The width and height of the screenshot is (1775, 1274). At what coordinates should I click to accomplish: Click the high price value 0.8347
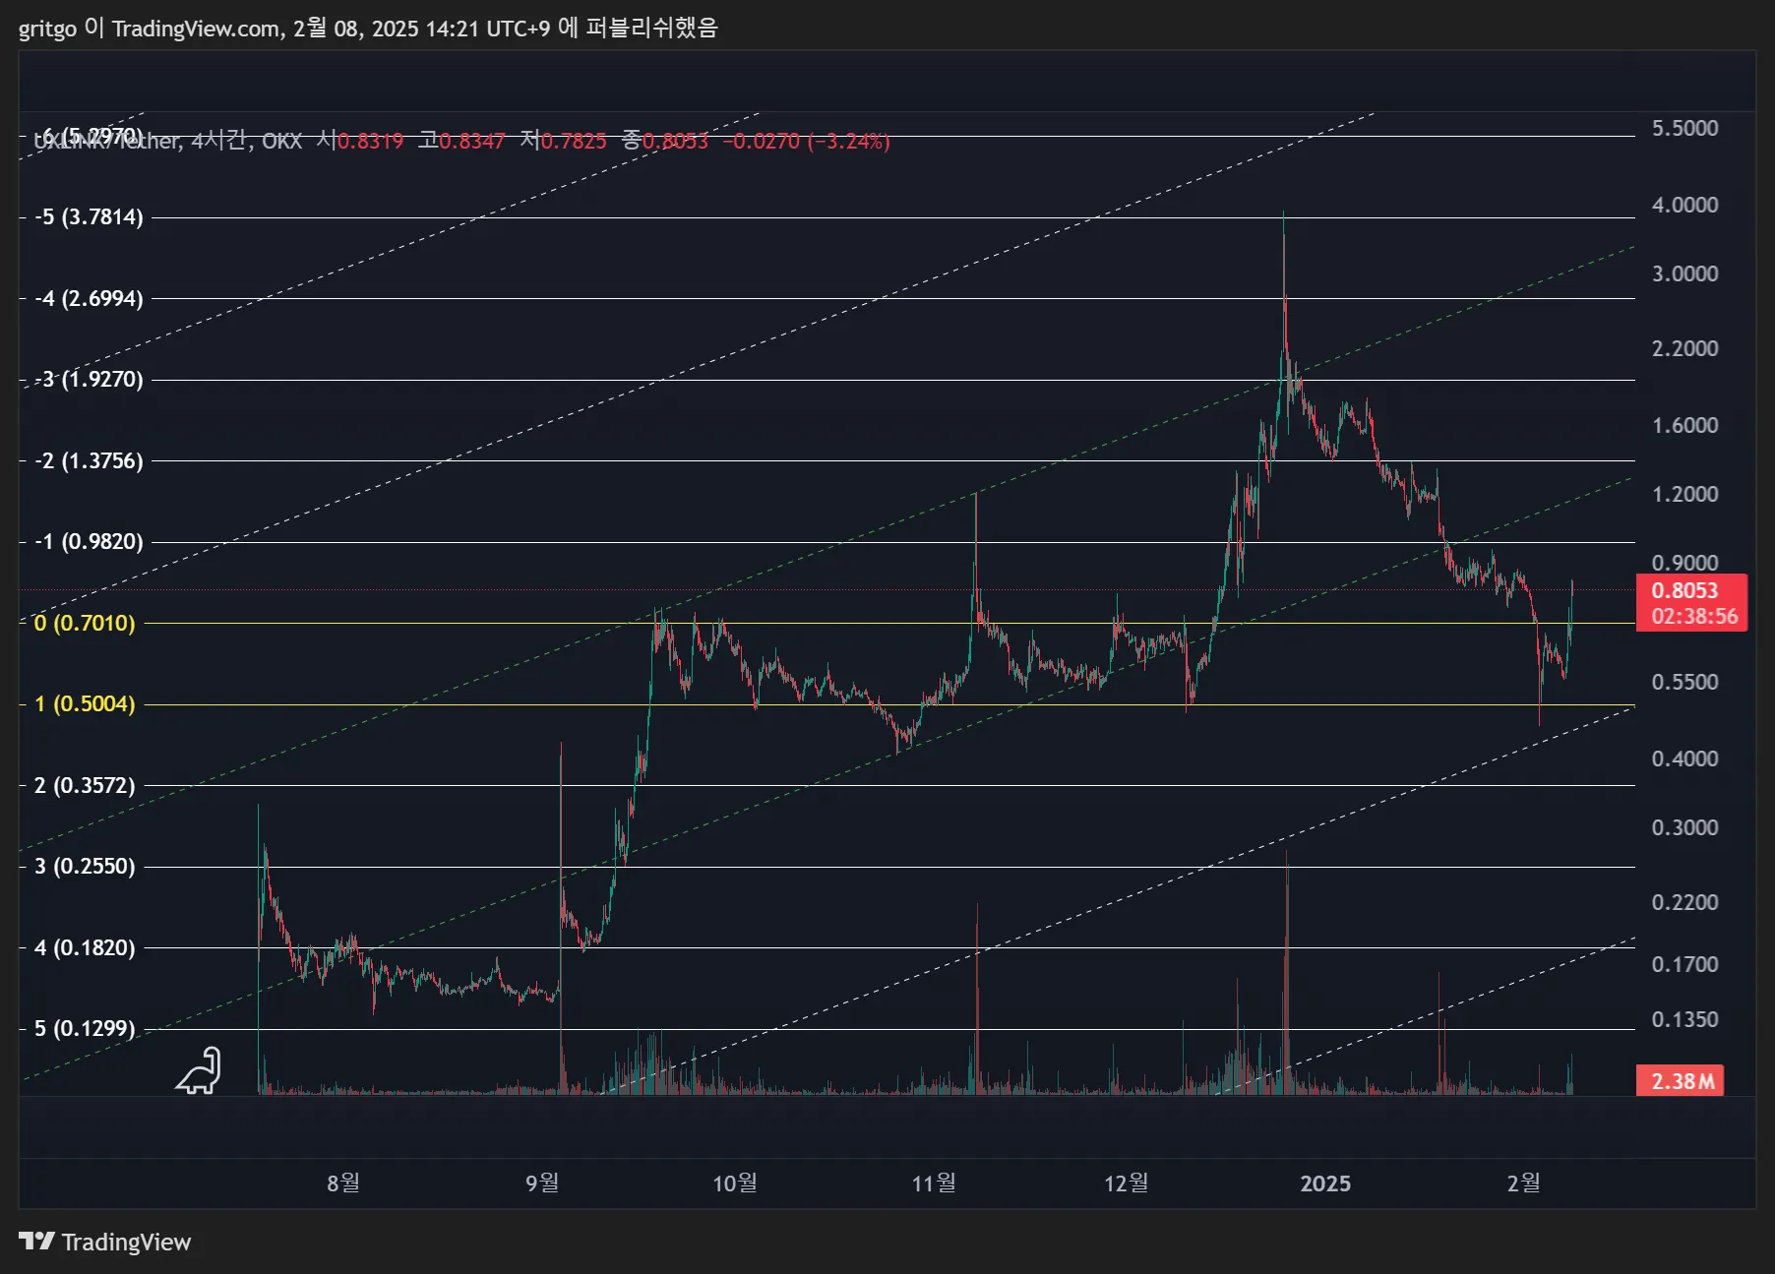pyautogui.click(x=471, y=141)
